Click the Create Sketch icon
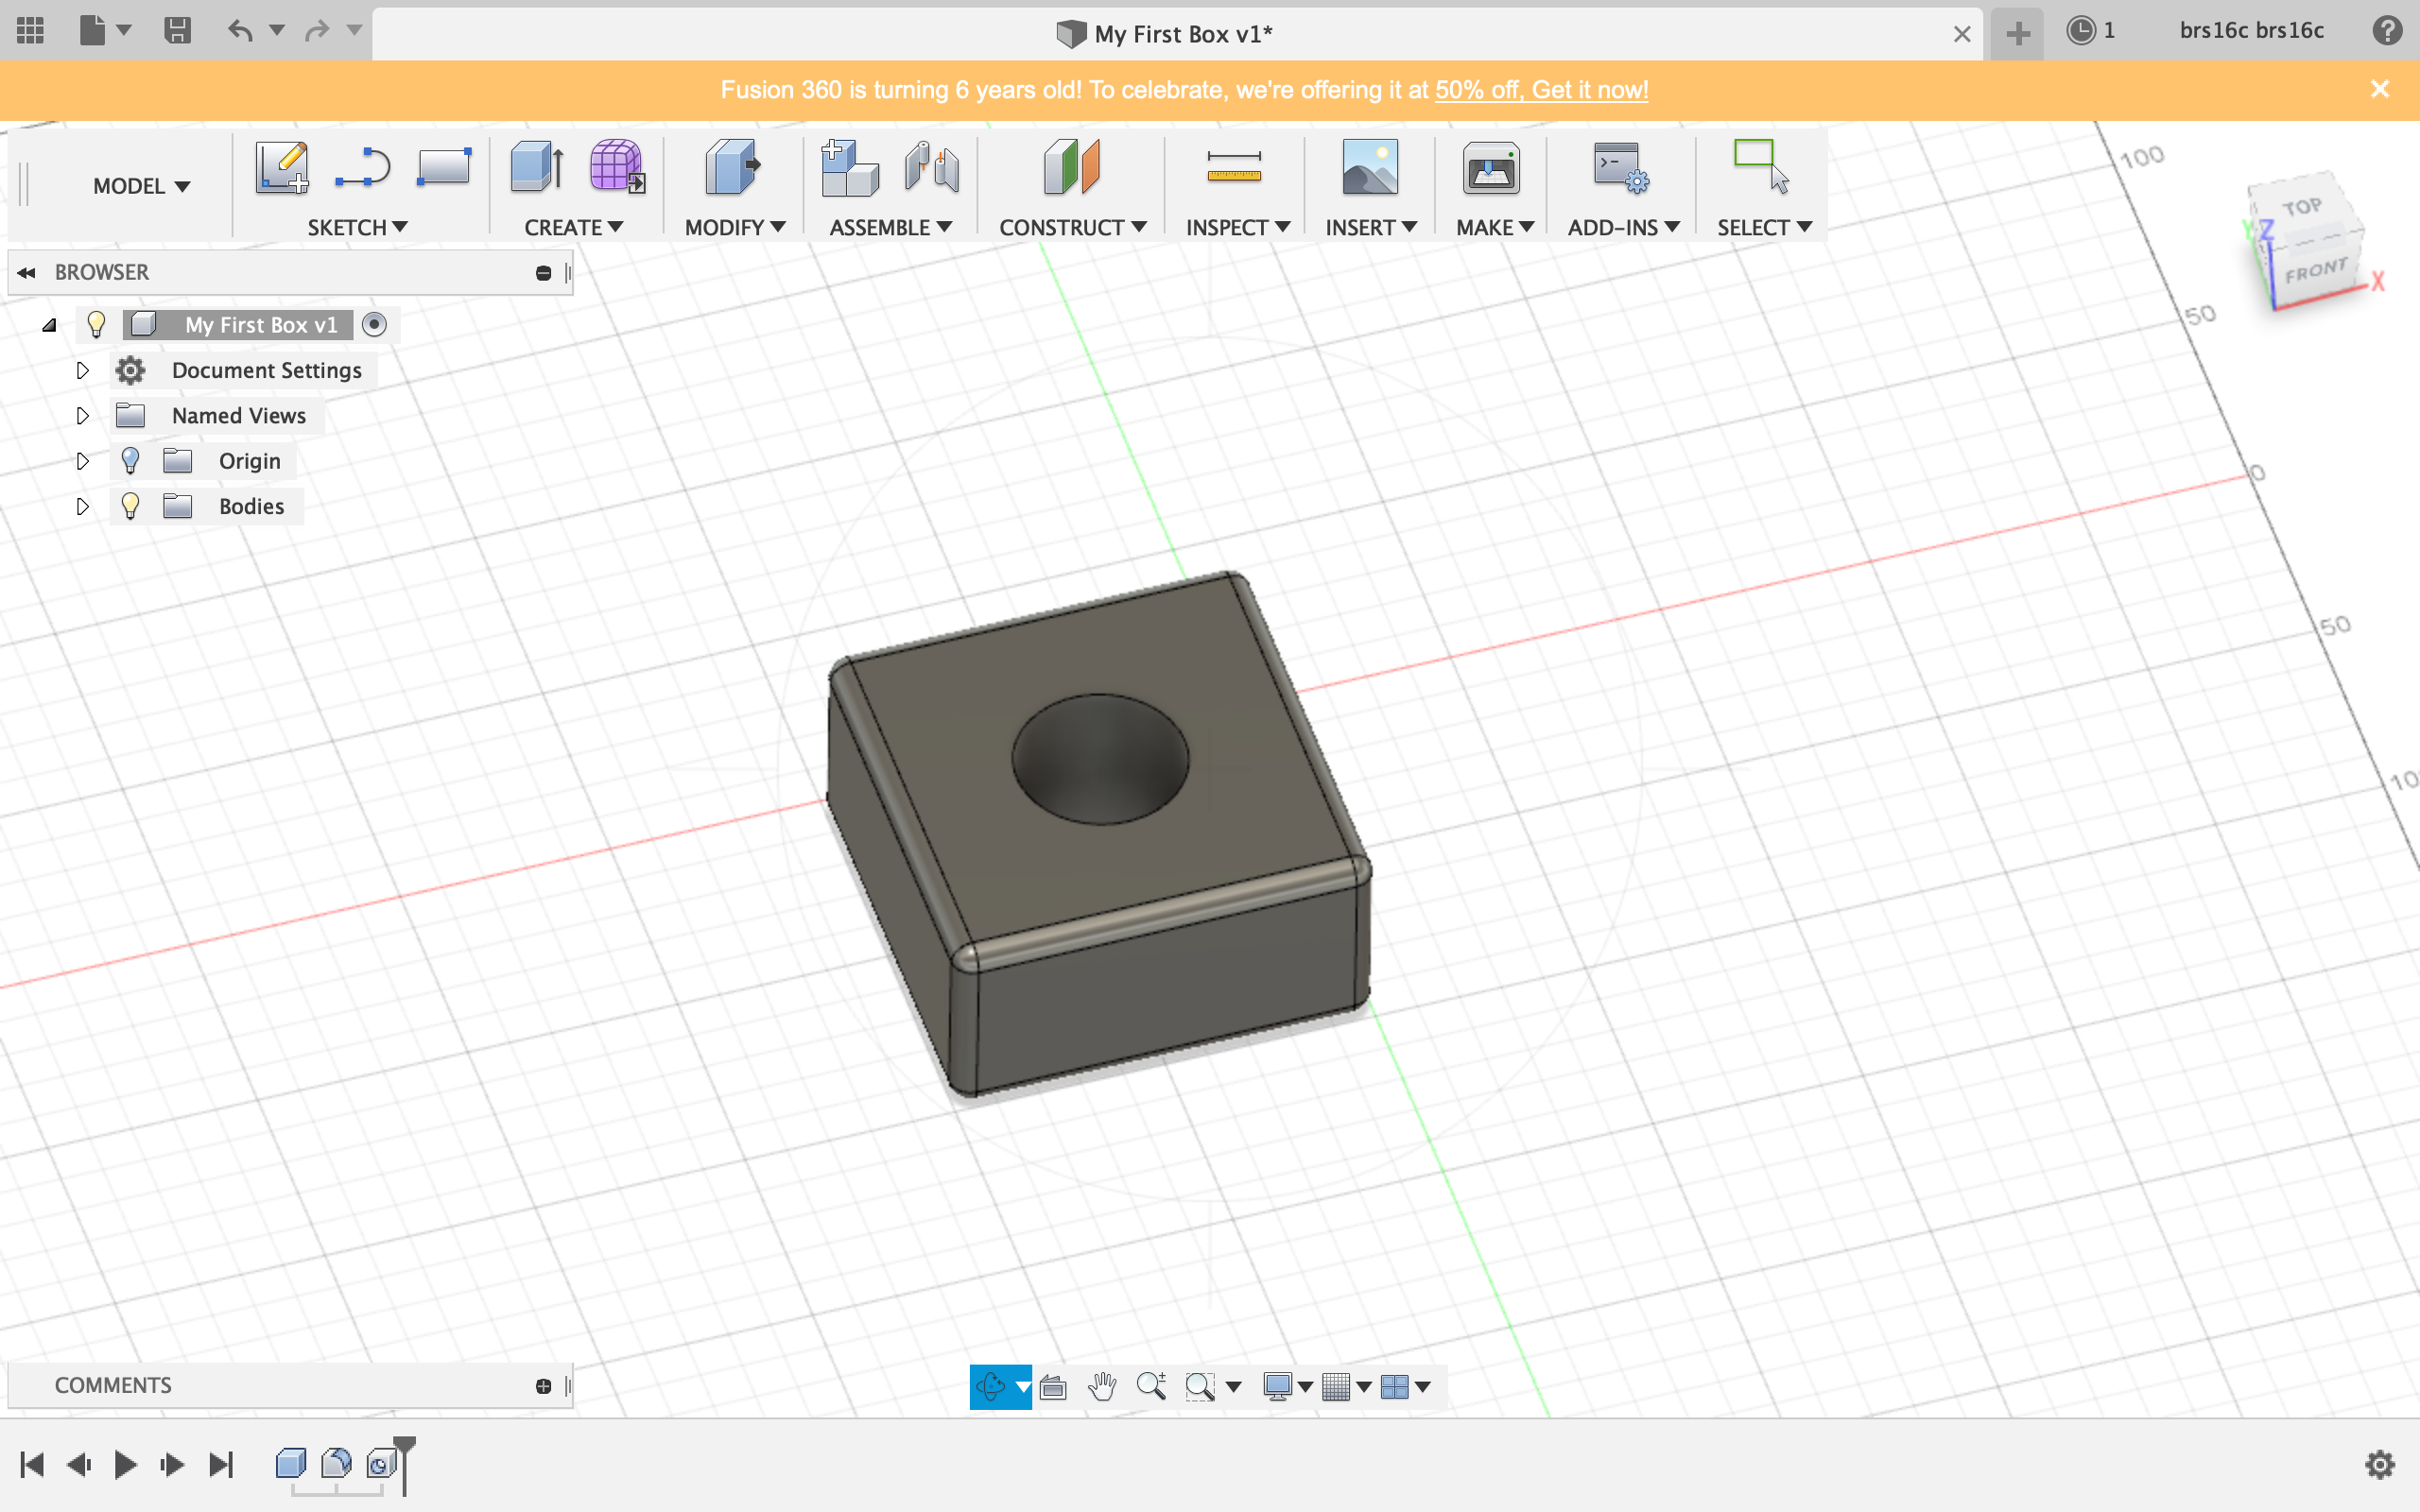Viewport: 2420px width, 1512px height. tap(281, 167)
